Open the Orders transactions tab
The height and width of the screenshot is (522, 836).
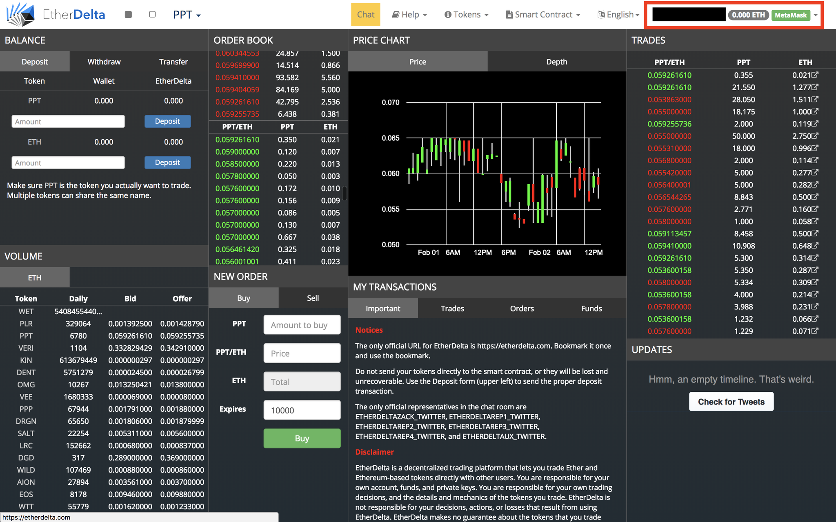(x=522, y=309)
